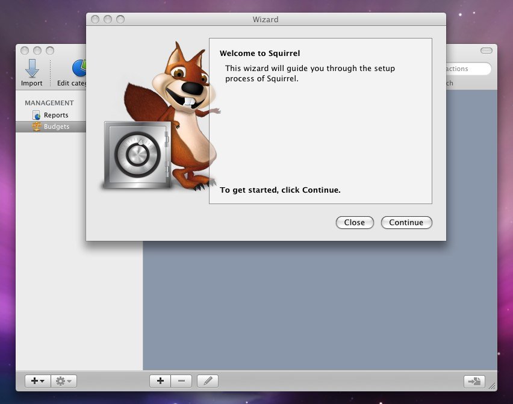Screen dimensions: 513x404
Task: Click the Reports document icon
Action: 36,115
